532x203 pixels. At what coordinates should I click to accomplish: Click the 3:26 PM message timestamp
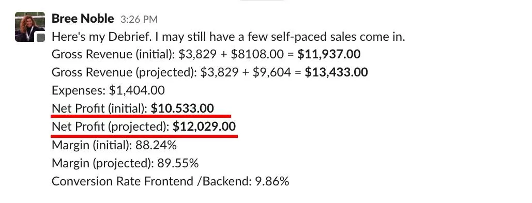(x=139, y=19)
